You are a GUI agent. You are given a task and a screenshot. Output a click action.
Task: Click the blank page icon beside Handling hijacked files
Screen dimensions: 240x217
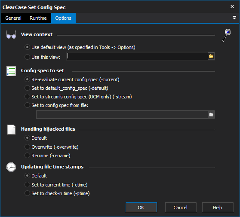pos(11,129)
